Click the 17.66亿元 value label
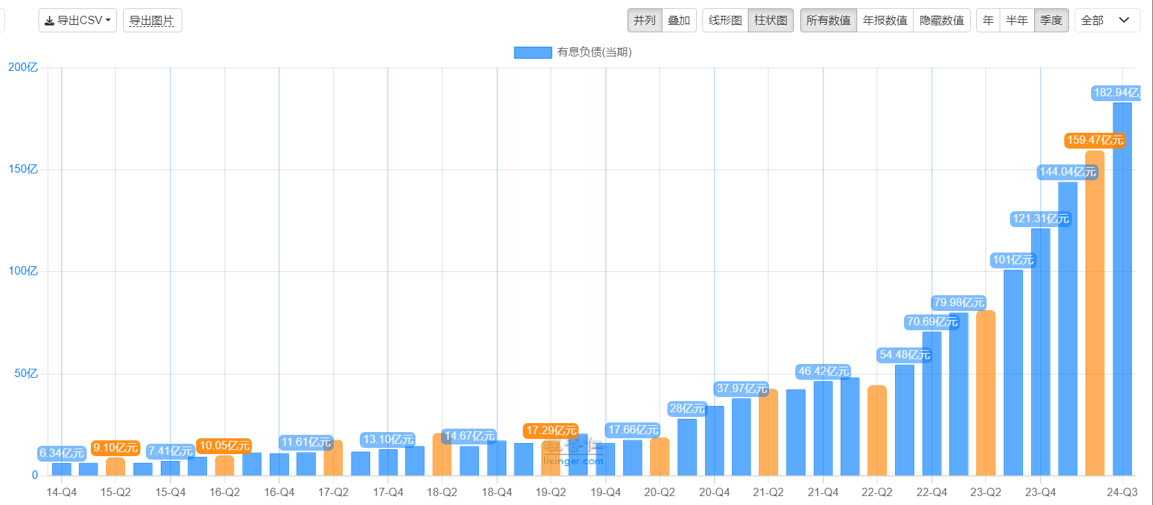Viewport: 1153px width, 505px height. 633,430
